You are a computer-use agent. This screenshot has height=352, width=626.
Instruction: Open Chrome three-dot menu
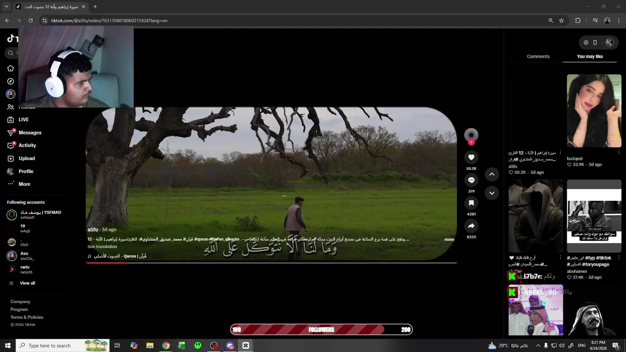tap(619, 21)
